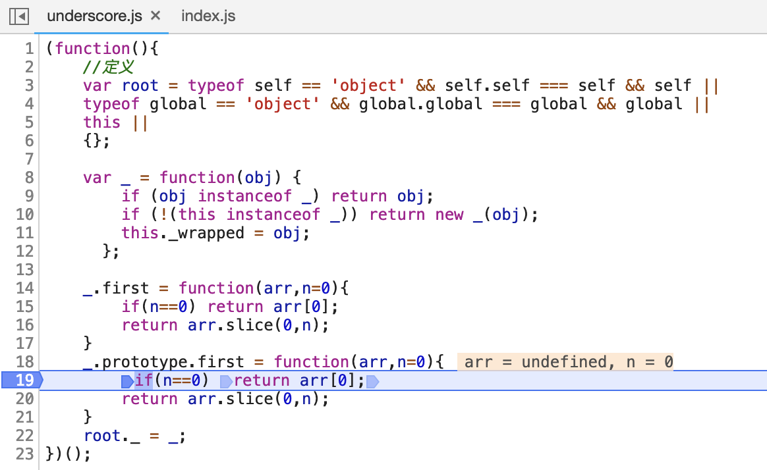Screen dimensions: 767x470
Task: Click '_.first' on line 14
Action: [116, 288]
